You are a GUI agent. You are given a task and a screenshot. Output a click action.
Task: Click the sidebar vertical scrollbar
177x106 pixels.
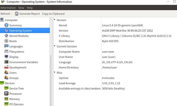point(51,37)
